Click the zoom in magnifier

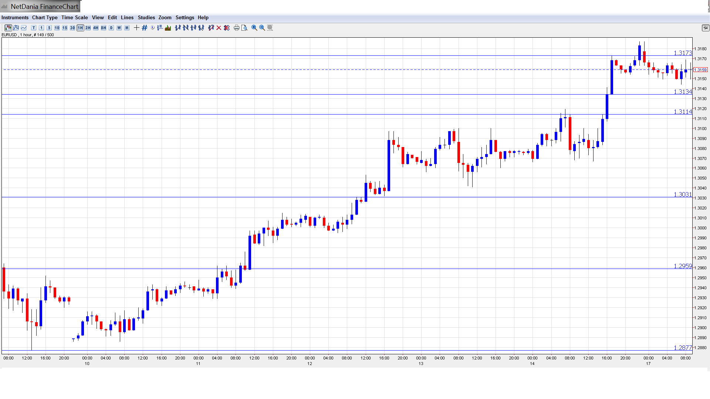[x=254, y=28]
